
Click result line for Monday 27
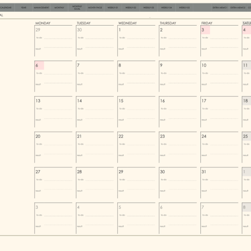pos(58,189)
